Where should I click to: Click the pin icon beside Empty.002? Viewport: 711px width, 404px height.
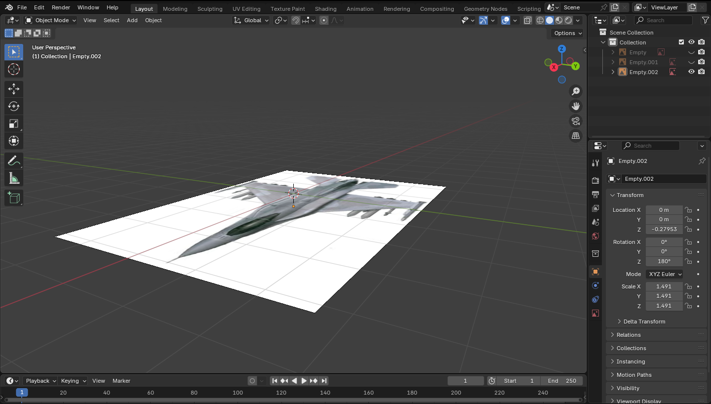point(702,161)
